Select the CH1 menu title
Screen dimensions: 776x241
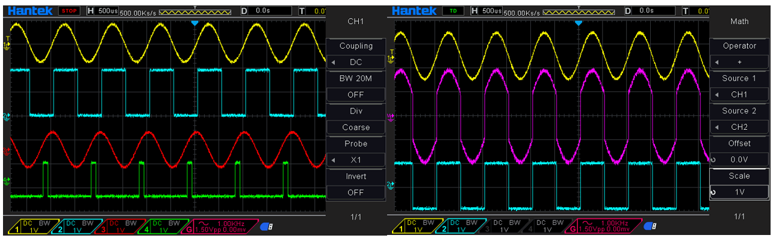tap(355, 22)
